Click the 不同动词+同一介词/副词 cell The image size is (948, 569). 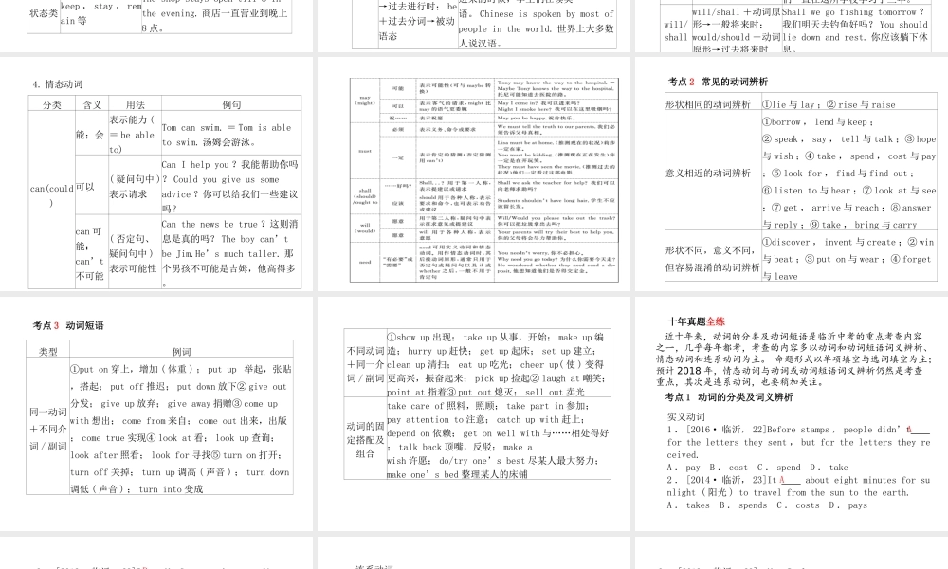click(365, 364)
